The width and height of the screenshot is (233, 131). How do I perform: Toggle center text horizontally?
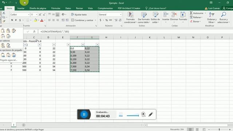coord(54,20)
